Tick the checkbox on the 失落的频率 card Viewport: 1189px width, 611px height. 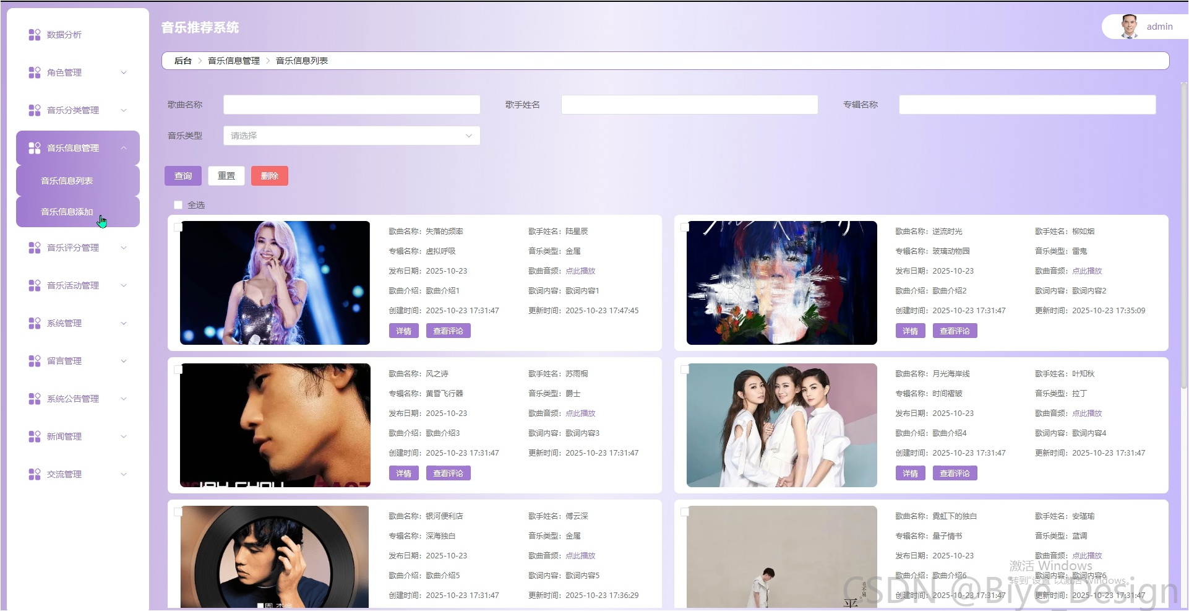[178, 227]
